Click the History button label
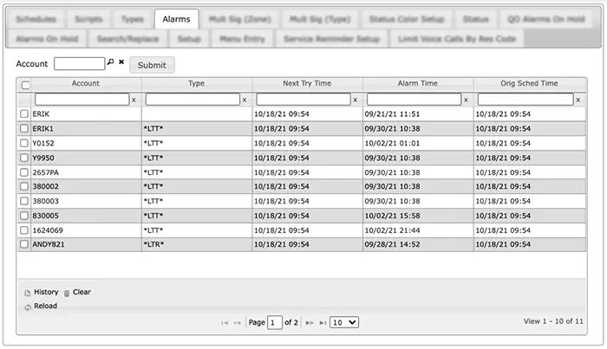 point(46,292)
